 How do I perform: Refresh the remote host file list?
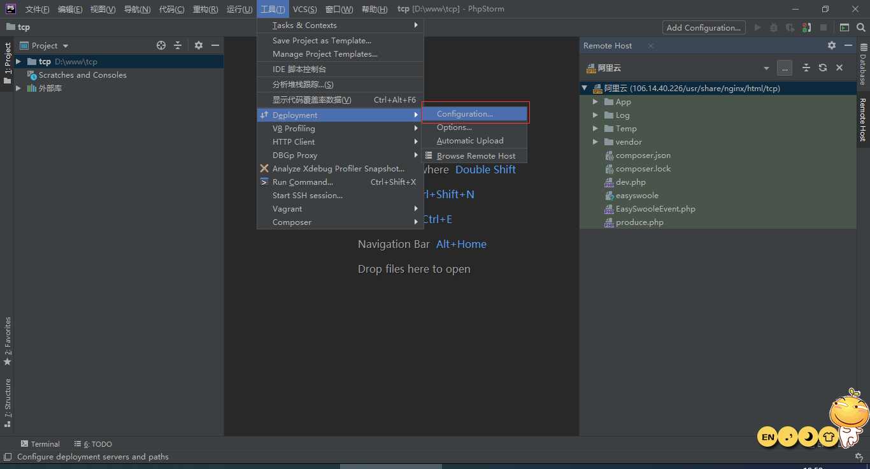823,68
